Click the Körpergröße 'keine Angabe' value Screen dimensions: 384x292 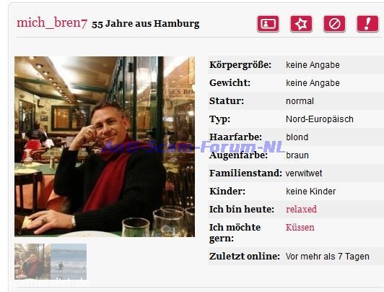pyautogui.click(x=313, y=65)
